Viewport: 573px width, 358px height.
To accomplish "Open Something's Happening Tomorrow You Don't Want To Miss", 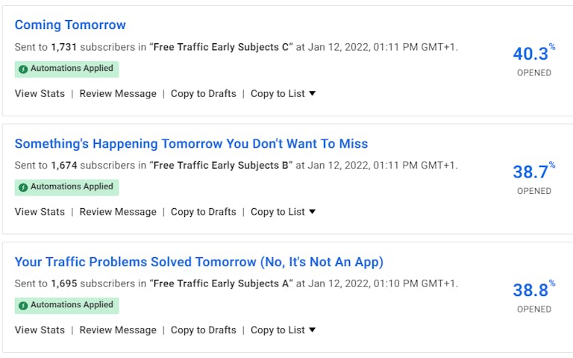I will (191, 144).
